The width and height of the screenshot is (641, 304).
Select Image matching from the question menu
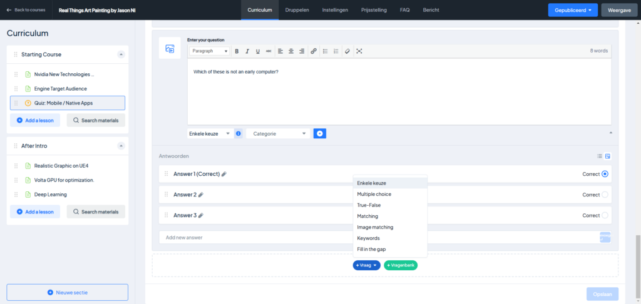pyautogui.click(x=390, y=227)
